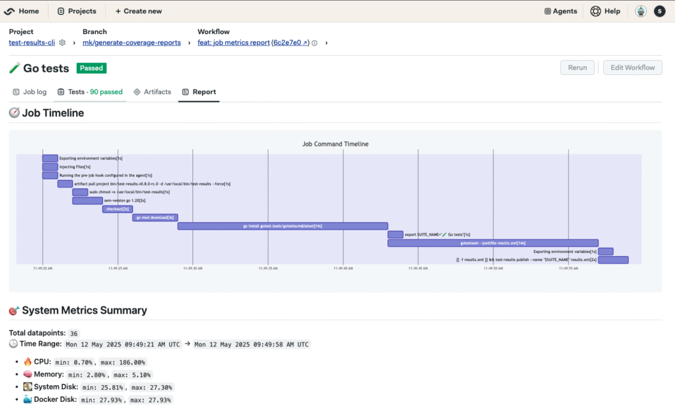Screen dimensions: 675x409
Task: Click the System Disk icon
Action: (x=27, y=387)
